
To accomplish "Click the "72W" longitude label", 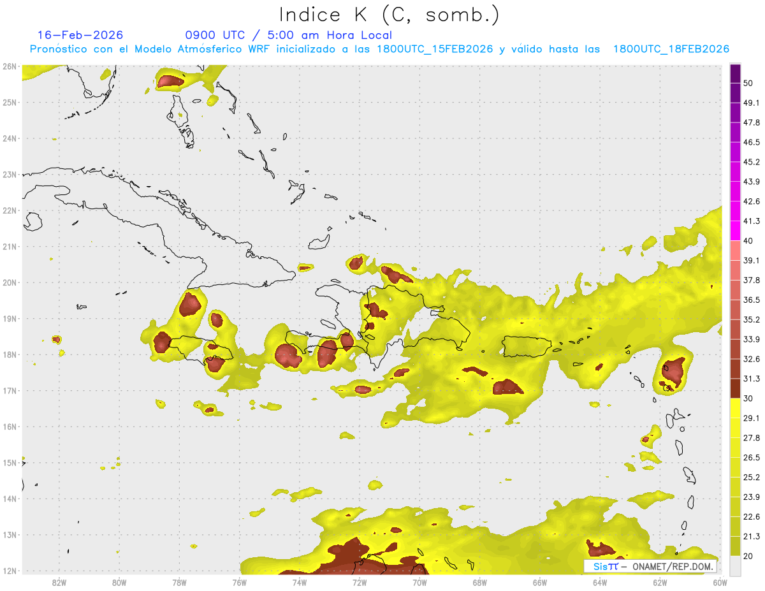I will click(360, 582).
